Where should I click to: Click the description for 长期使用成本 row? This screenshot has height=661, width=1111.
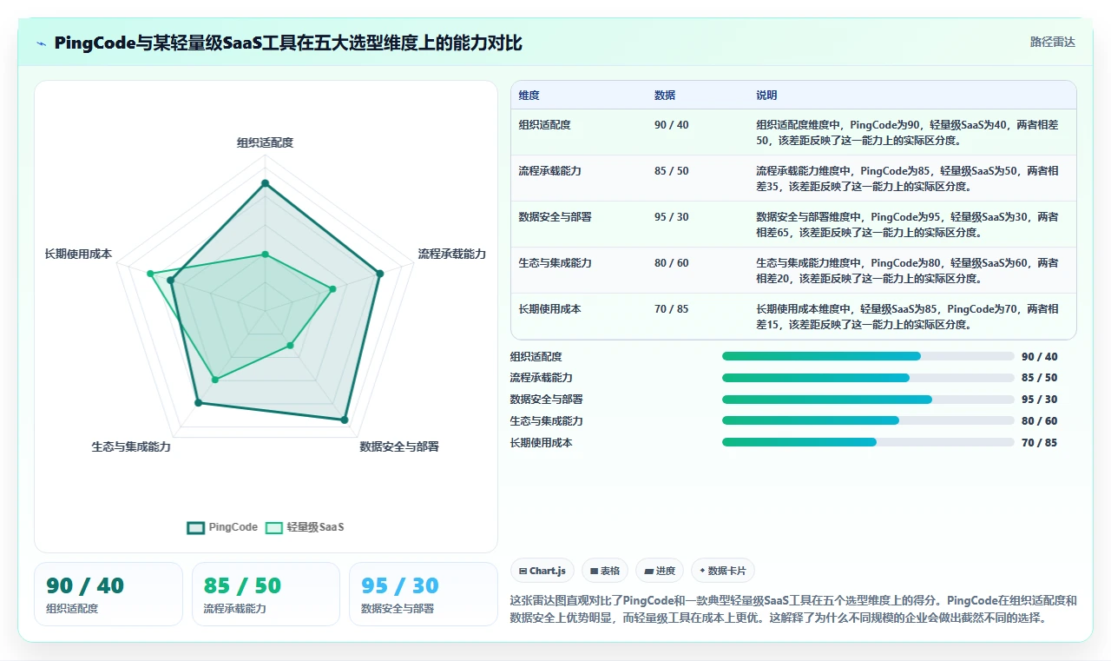coord(907,317)
